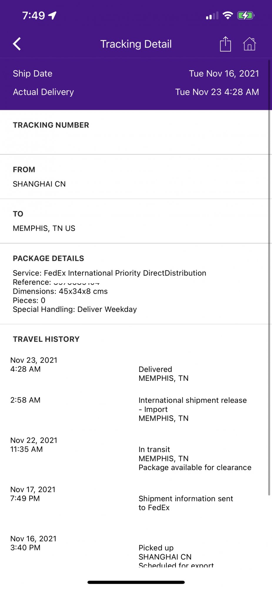
Task: Tap the back arrow in header
Action: (x=17, y=44)
